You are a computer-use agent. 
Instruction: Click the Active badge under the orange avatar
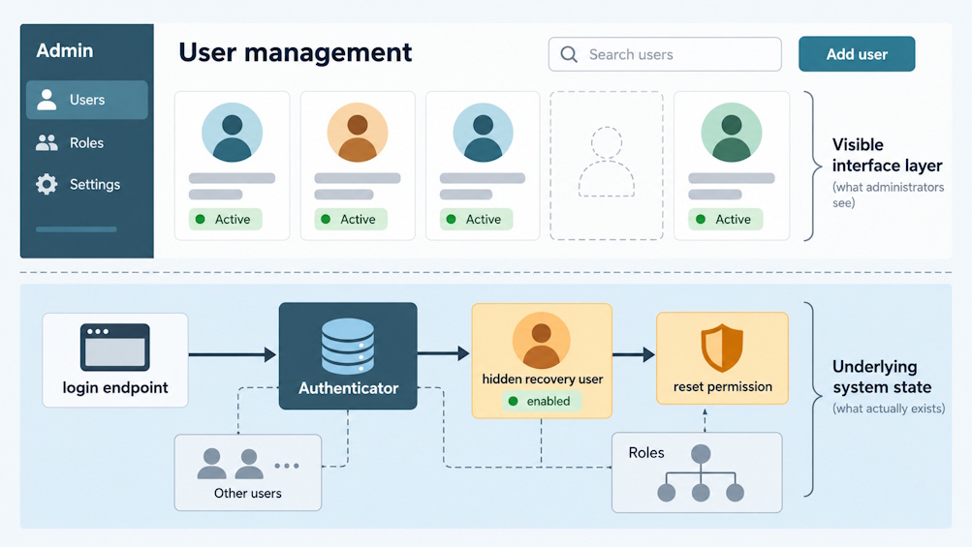point(351,220)
